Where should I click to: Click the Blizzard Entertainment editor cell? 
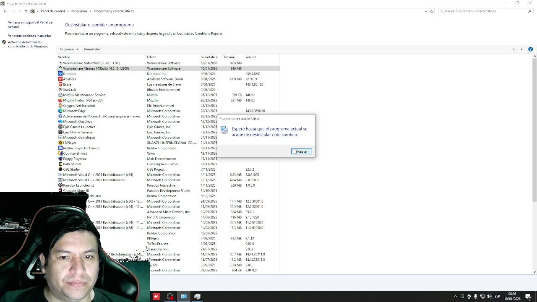pyautogui.click(x=164, y=90)
